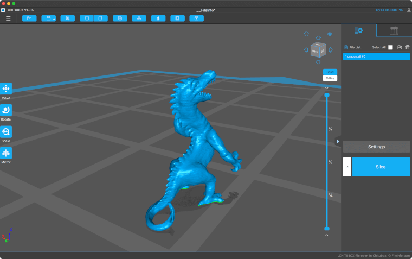Select the Mirror tool
The width and height of the screenshot is (412, 259).
tap(6, 153)
